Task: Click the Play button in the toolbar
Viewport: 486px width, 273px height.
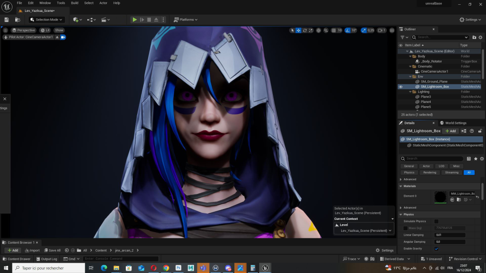Action: click(134, 19)
